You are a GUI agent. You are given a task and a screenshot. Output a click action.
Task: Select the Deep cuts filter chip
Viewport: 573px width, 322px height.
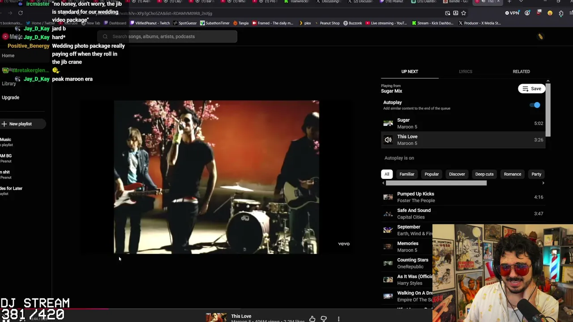tap(484, 174)
